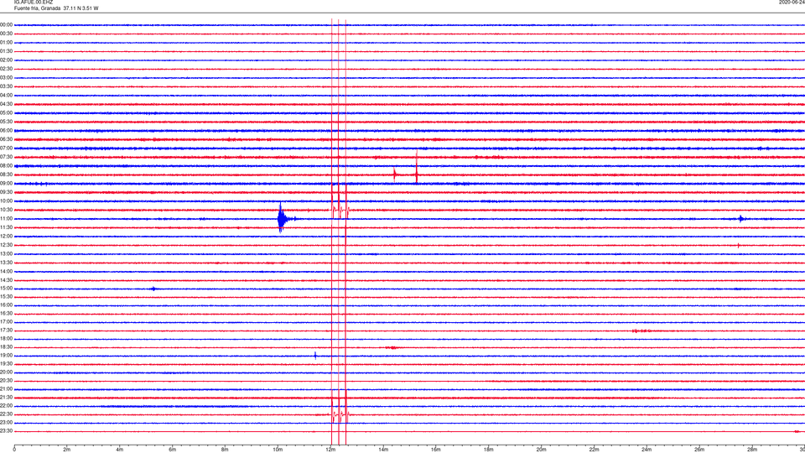This screenshot has width=805, height=453.
Task: Select the 13:00 trace time label
Action: click(6, 253)
